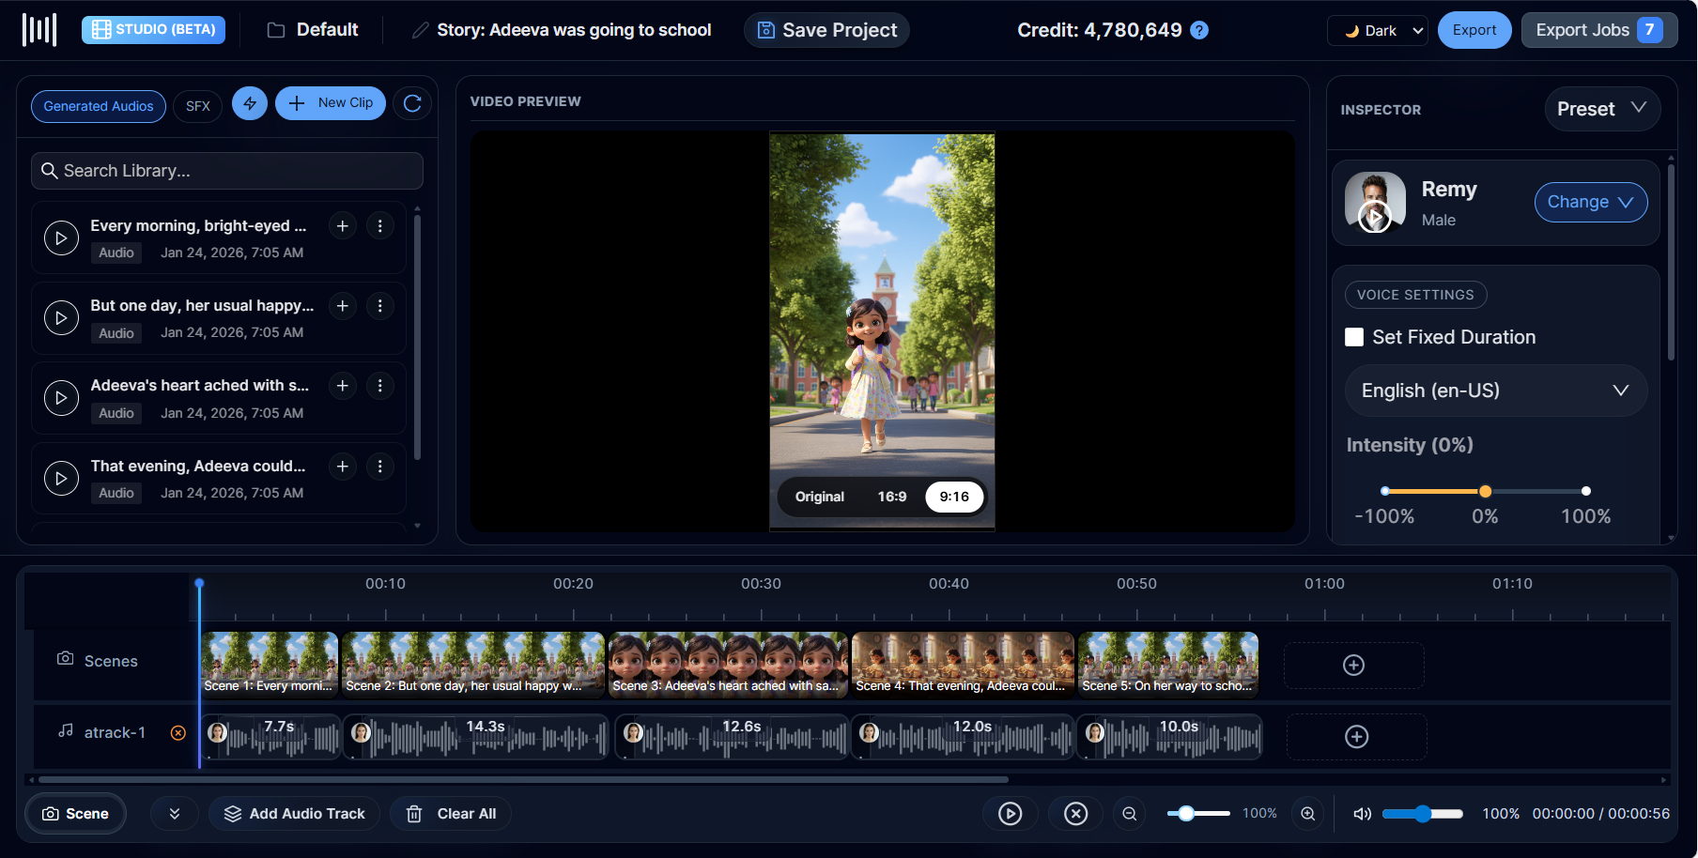Switch the preview back to Original aspect

[819, 497]
